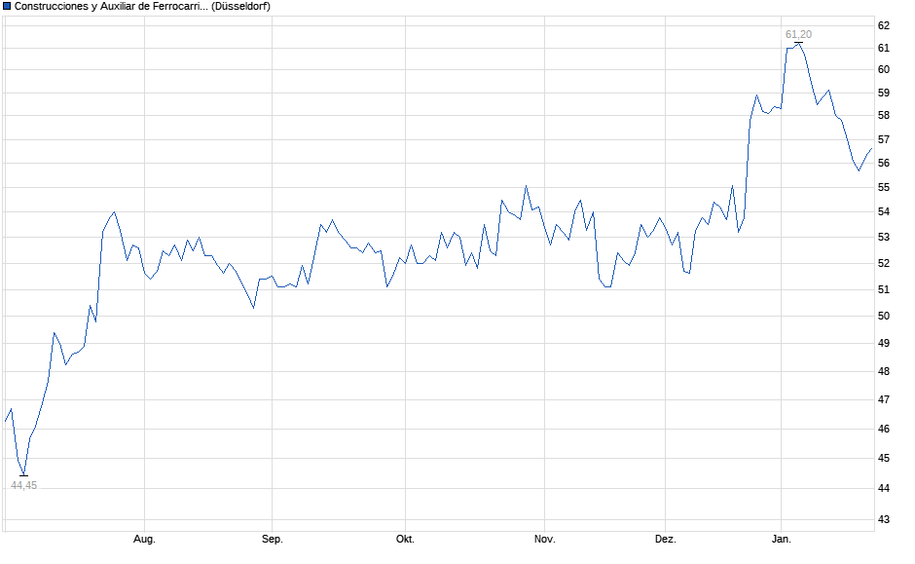The image size is (915, 564).
Task: Click the low marker triangle above 44,45
Action: 23,475
